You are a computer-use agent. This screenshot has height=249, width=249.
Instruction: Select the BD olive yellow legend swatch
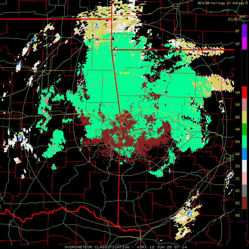[244, 117]
